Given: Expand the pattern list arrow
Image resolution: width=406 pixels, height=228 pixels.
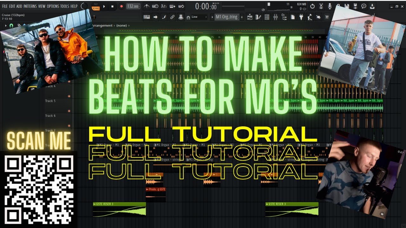Looking at the screenshot, I should click(212, 17).
